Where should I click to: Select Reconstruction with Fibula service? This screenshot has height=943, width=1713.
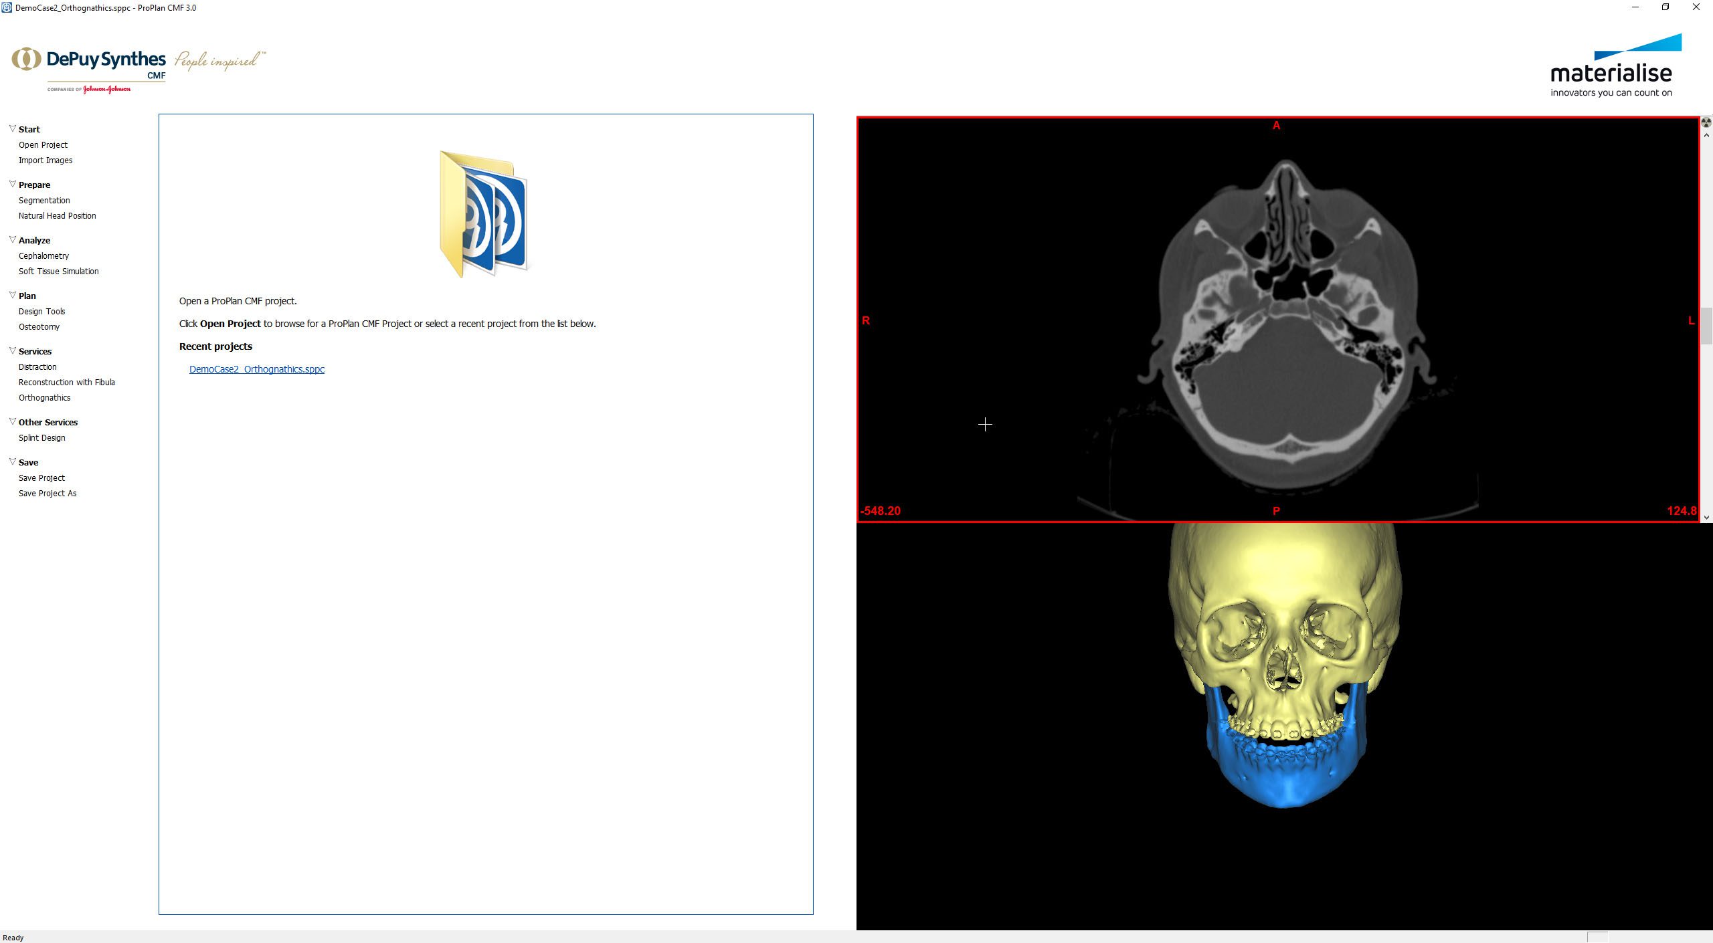[x=66, y=382]
